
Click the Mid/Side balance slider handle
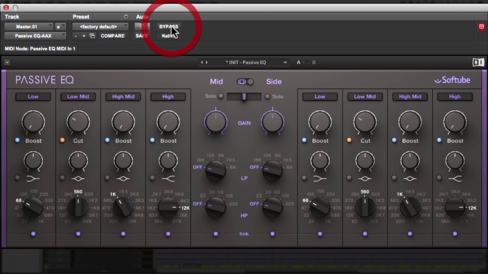coord(244,97)
